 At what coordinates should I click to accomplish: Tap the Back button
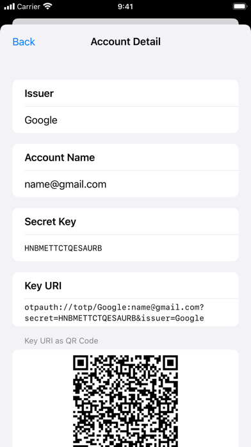point(24,42)
